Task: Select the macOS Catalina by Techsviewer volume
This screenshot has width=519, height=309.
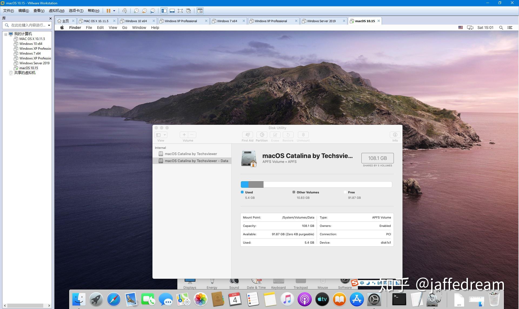Action: tap(191, 154)
